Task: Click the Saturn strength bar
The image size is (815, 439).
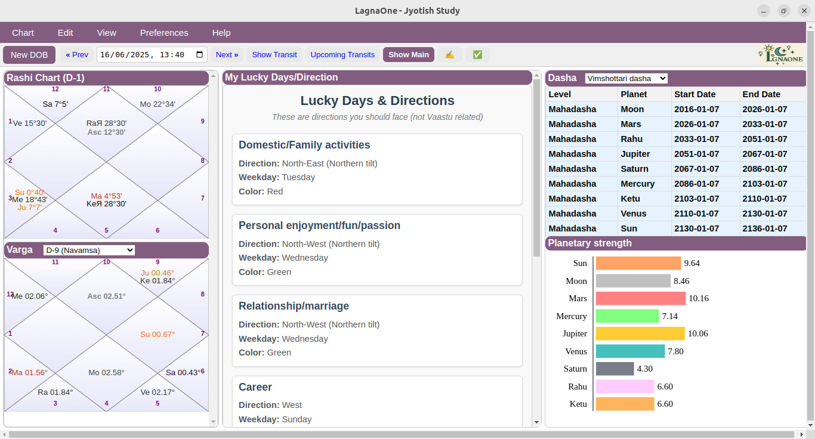Action: tap(615, 369)
